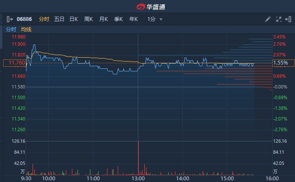Open the 1分 interval dropdown
The height and width of the screenshot is (182, 295).
click(x=155, y=19)
